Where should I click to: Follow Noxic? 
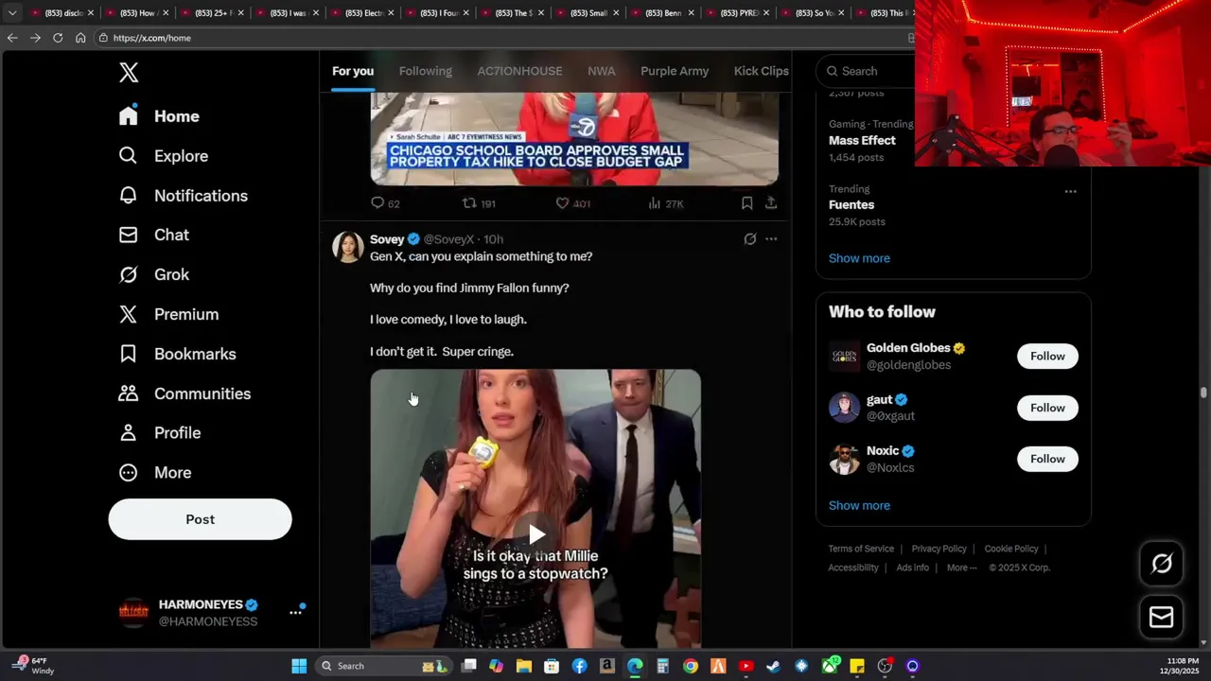point(1047,459)
